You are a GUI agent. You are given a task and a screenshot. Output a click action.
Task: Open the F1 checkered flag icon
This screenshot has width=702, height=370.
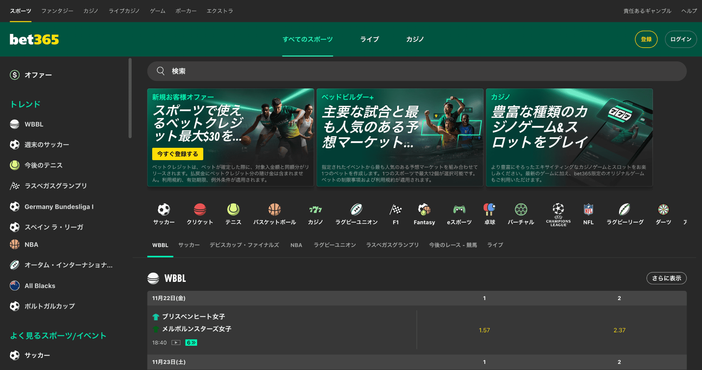(396, 209)
